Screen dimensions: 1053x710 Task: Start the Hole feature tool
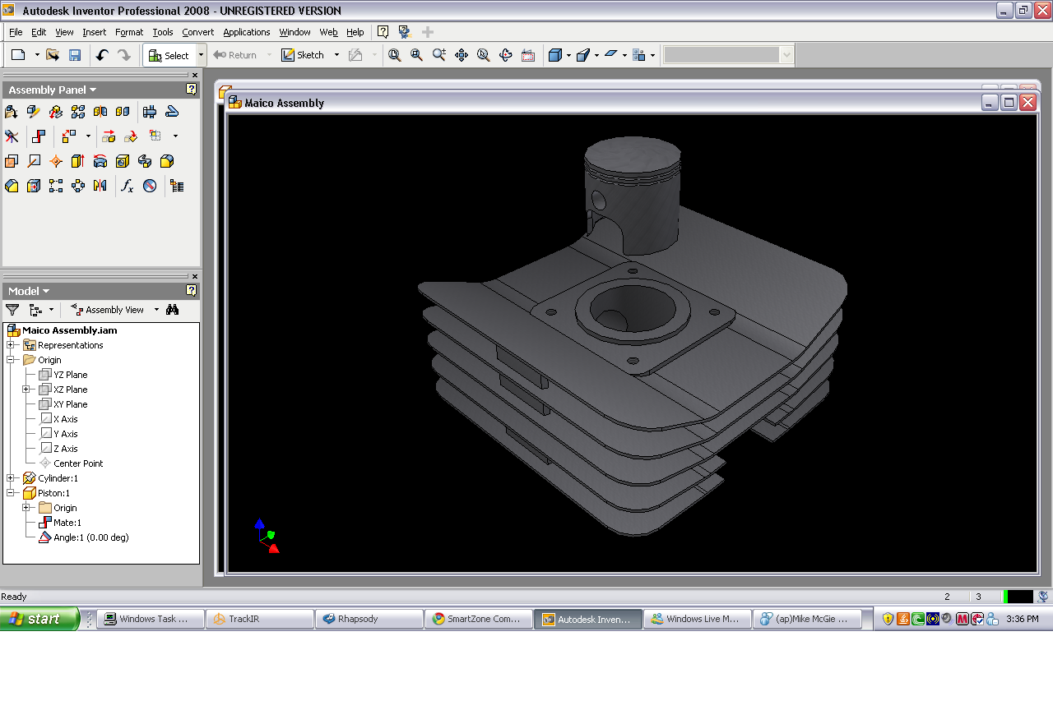123,161
